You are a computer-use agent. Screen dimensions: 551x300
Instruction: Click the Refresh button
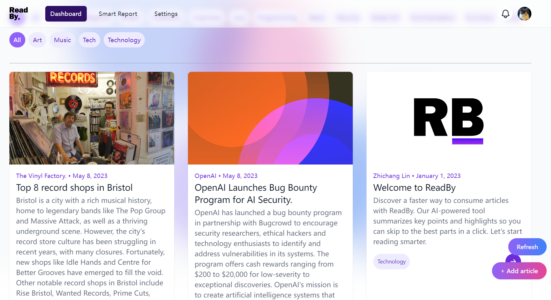(527, 247)
